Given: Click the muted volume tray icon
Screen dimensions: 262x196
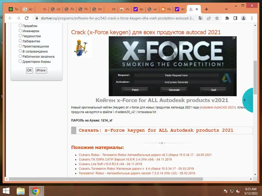Looking at the screenshot, I should tap(238, 191).
